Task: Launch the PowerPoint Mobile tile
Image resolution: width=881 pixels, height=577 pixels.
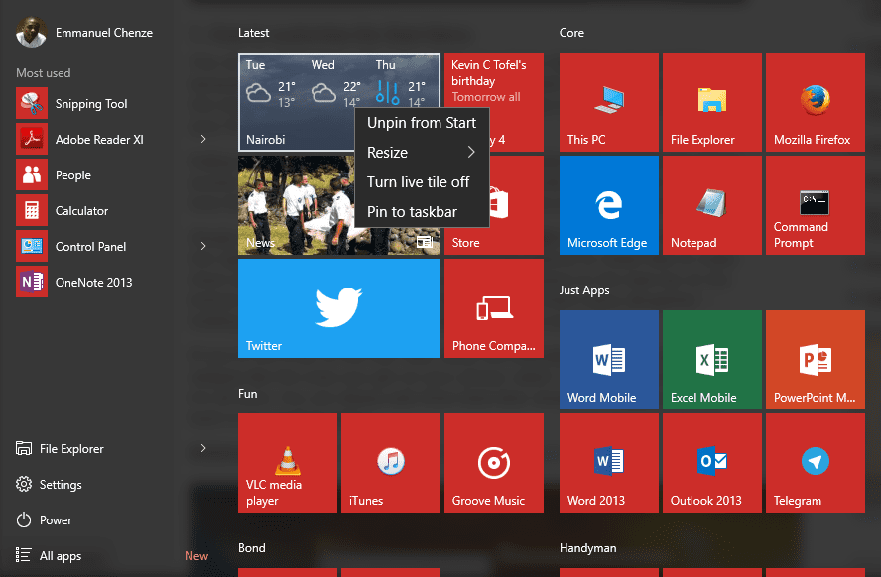Action: tap(816, 360)
